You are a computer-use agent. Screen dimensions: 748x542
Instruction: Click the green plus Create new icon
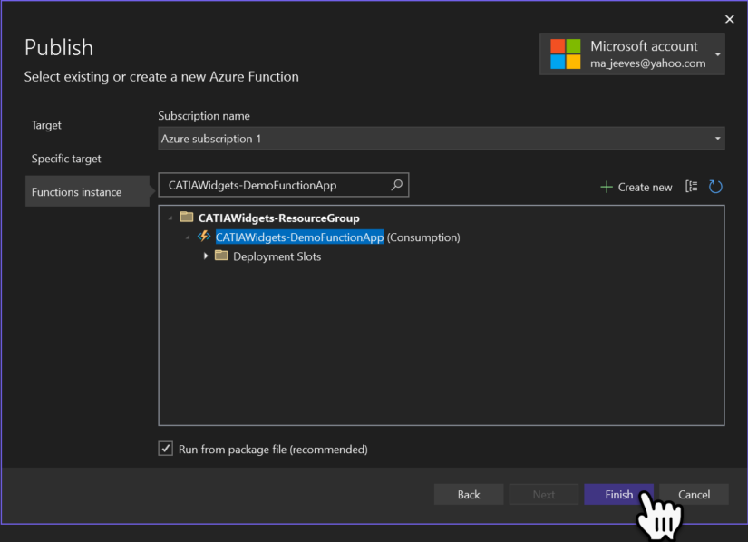[606, 186]
